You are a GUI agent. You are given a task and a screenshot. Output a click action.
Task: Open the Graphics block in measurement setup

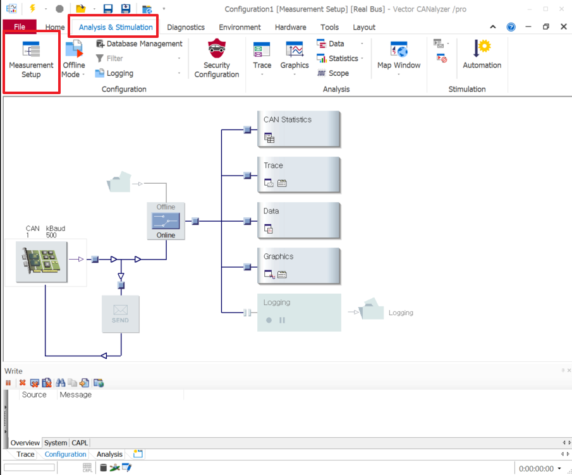(x=299, y=266)
